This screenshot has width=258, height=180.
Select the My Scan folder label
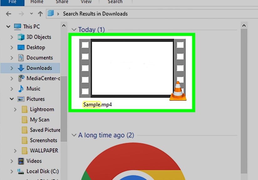(x=40, y=120)
